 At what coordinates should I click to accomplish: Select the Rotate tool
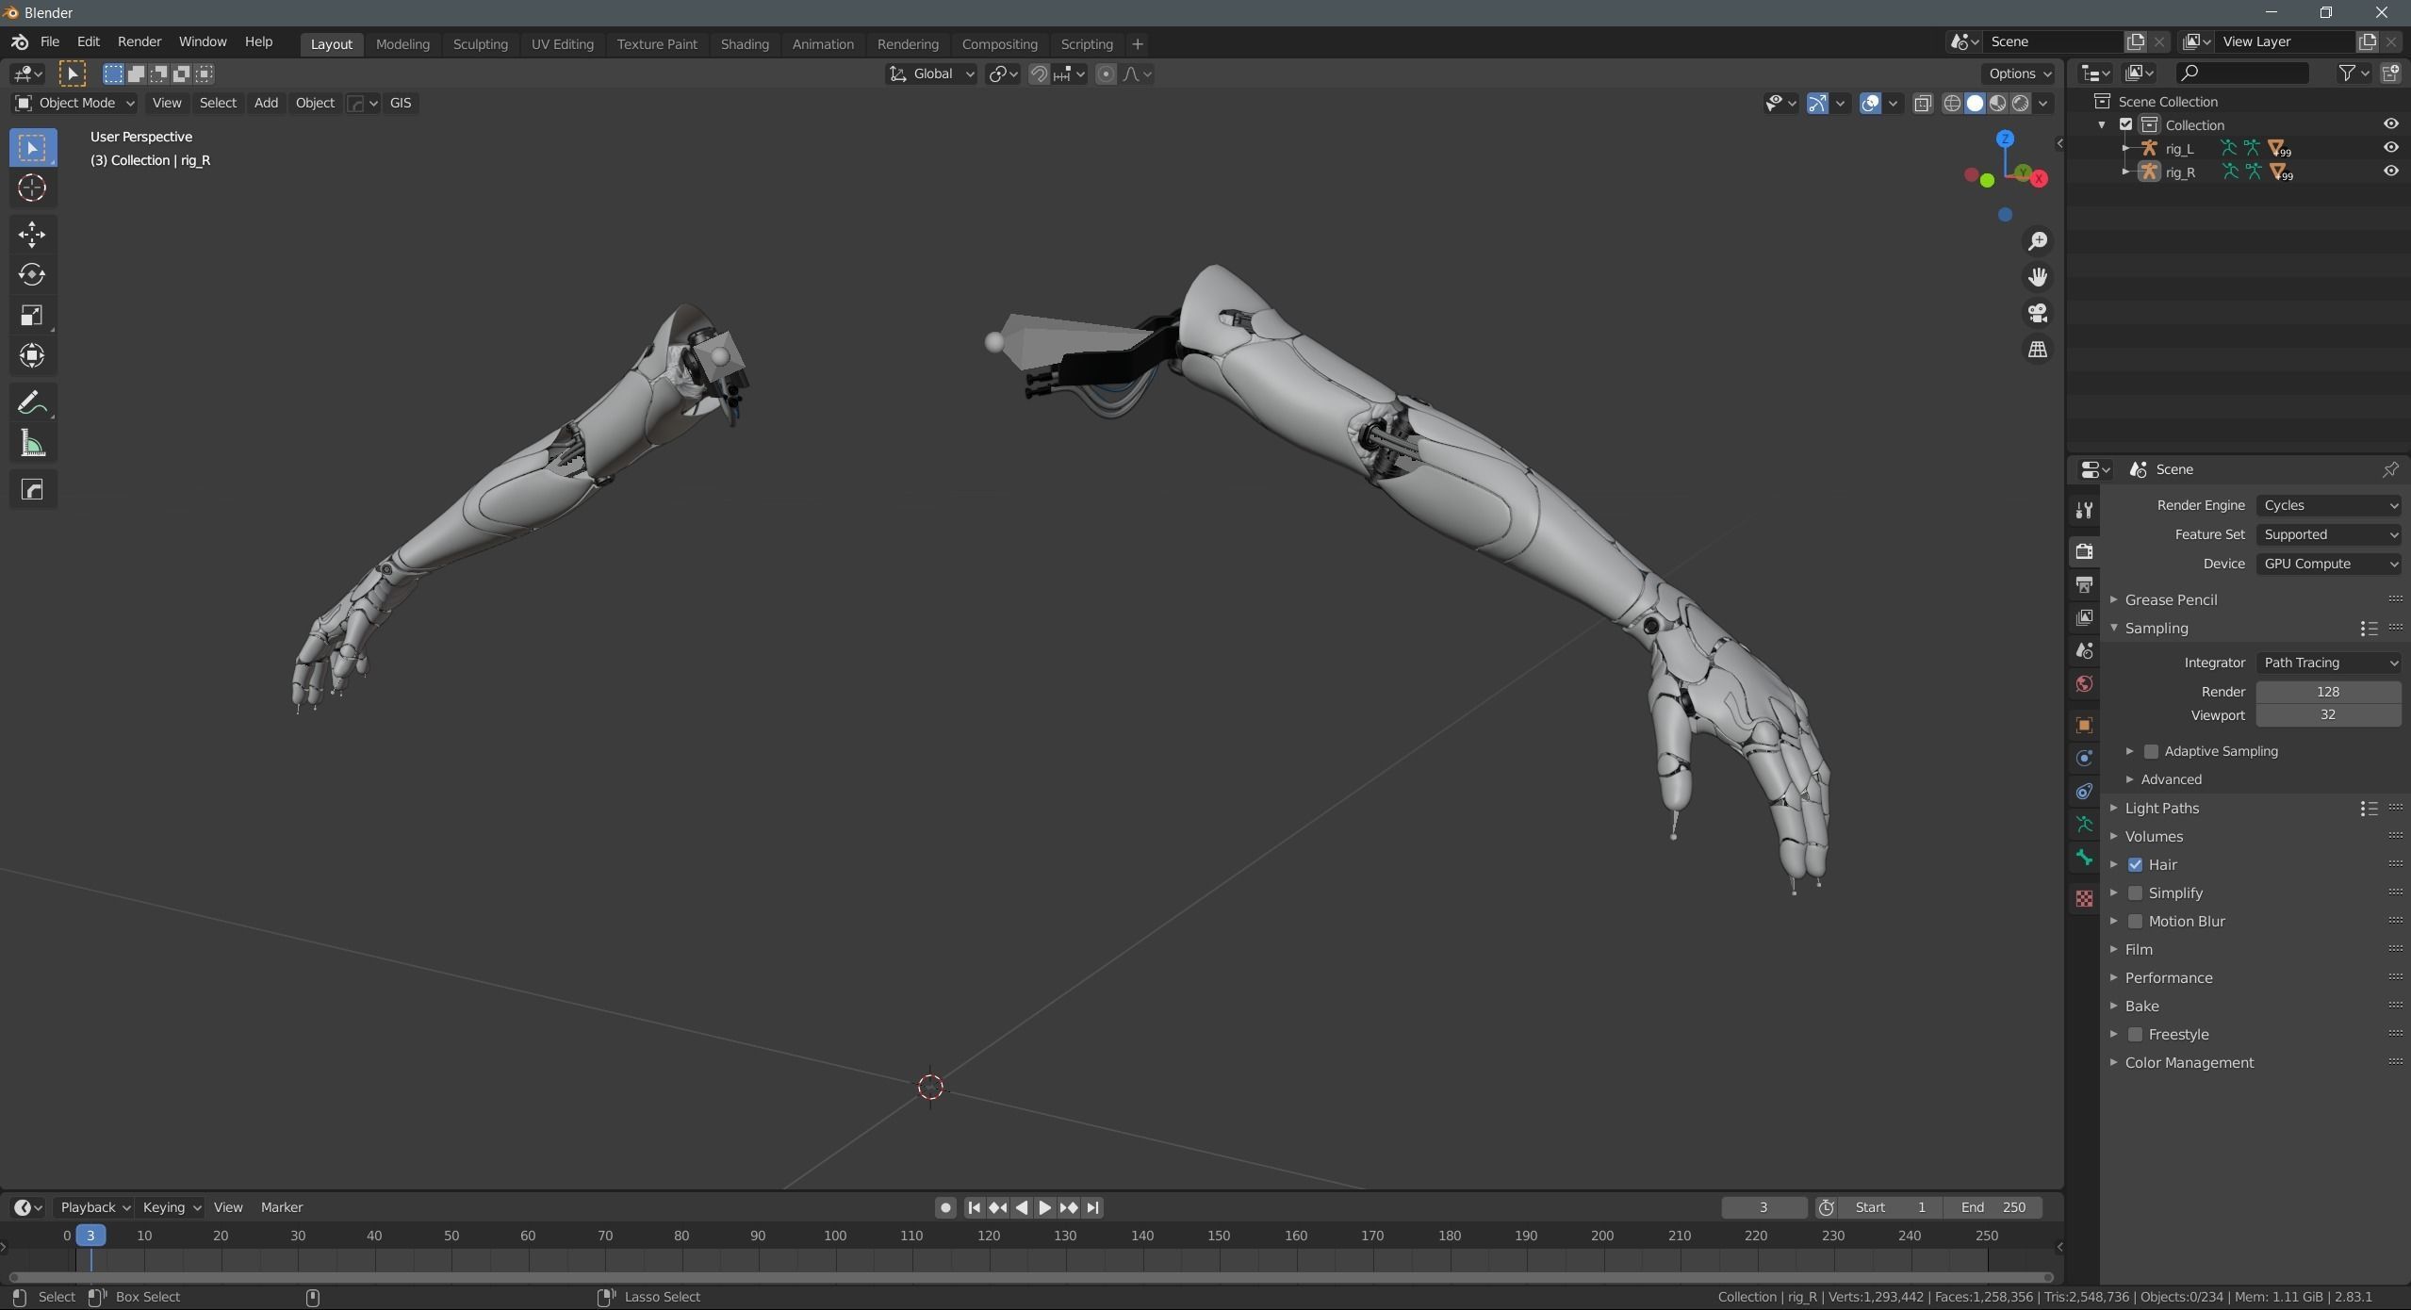[32, 274]
